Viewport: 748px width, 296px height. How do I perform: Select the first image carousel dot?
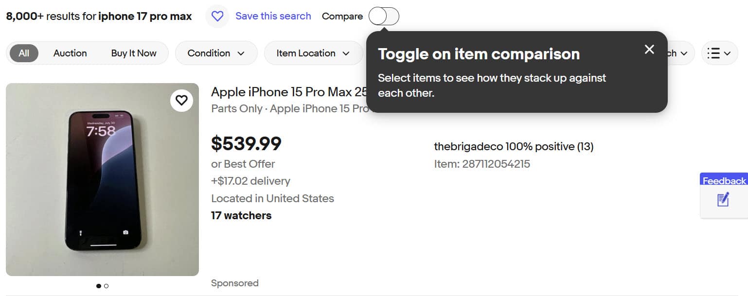click(x=99, y=286)
